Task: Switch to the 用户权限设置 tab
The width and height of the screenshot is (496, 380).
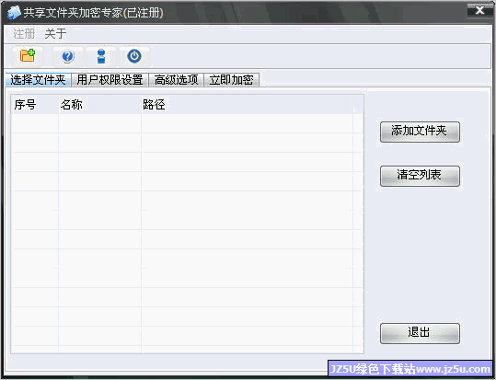Action: pos(110,80)
